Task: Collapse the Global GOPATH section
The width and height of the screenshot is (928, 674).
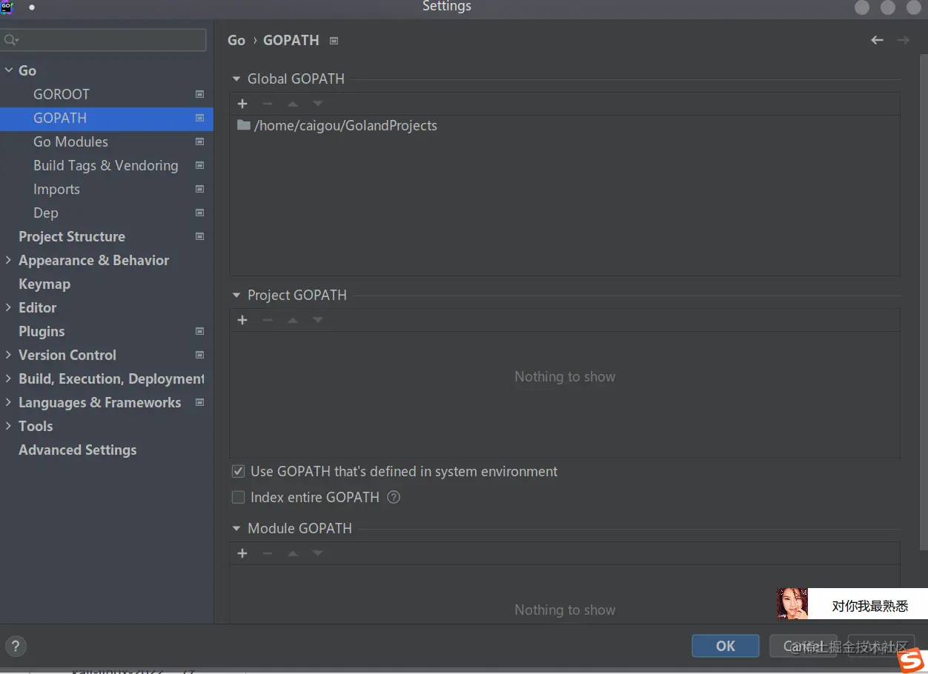Action: [x=236, y=79]
